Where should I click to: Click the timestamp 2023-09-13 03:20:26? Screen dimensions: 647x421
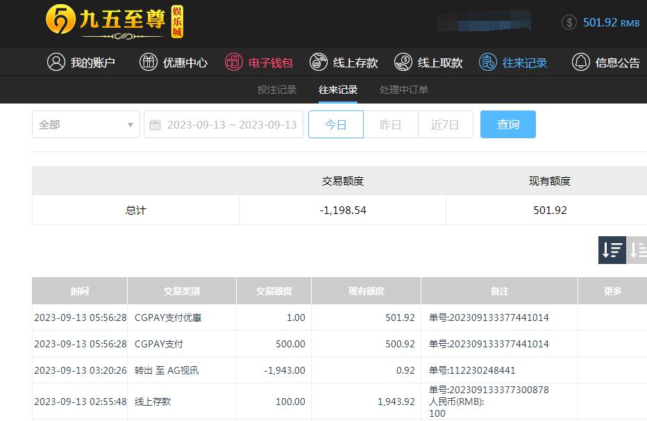pos(80,370)
